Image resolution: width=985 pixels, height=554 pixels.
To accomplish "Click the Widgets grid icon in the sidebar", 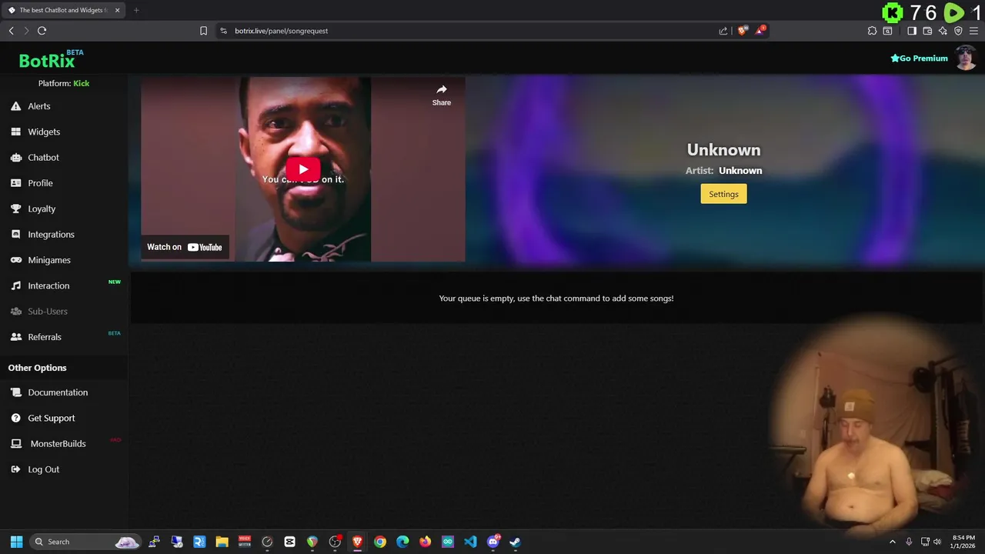I will point(15,132).
